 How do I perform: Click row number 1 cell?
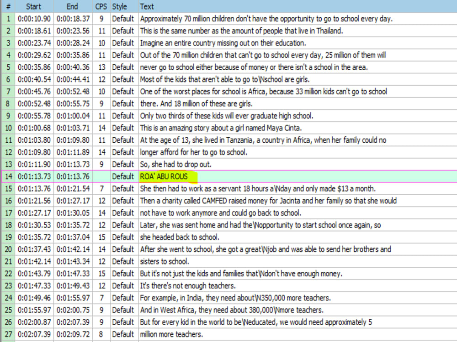8,19
